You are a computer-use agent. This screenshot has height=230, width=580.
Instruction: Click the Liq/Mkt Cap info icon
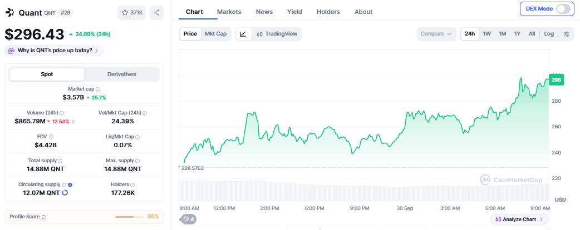point(137,137)
